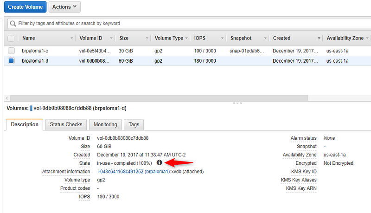The image size is (371, 213).
Task: Switch to the Status Checks tab
Action: 66,124
